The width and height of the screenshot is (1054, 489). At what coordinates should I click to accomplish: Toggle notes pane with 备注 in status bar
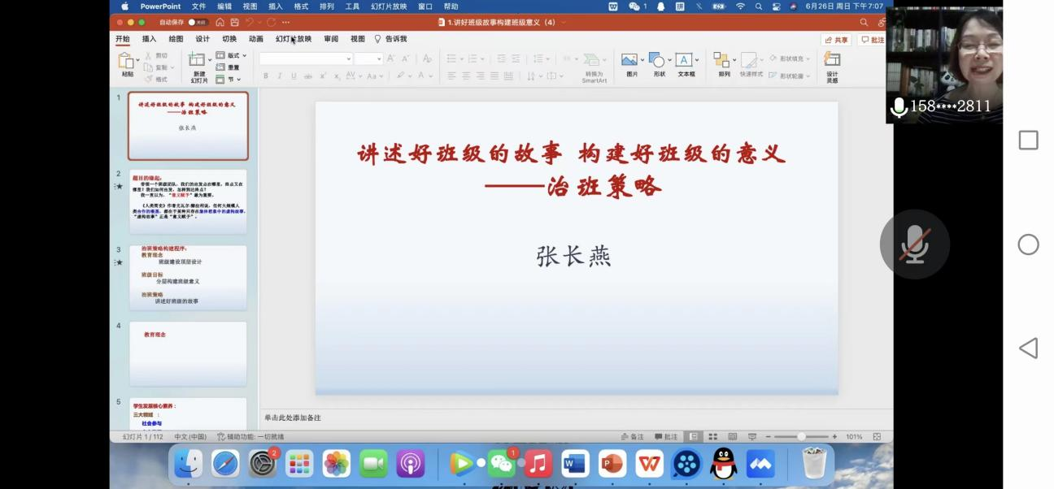coord(632,437)
